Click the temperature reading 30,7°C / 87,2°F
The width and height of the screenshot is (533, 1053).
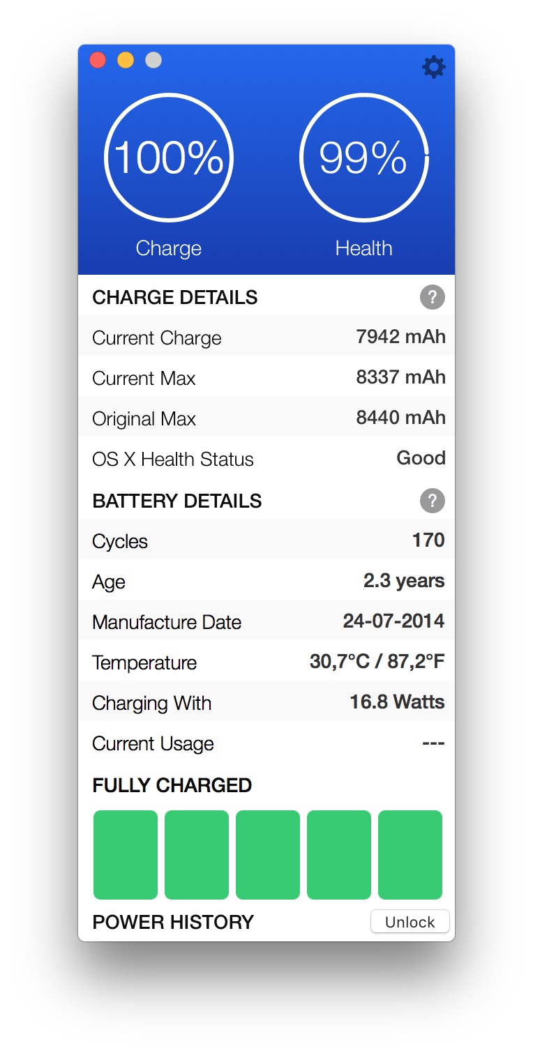pyautogui.click(x=377, y=662)
